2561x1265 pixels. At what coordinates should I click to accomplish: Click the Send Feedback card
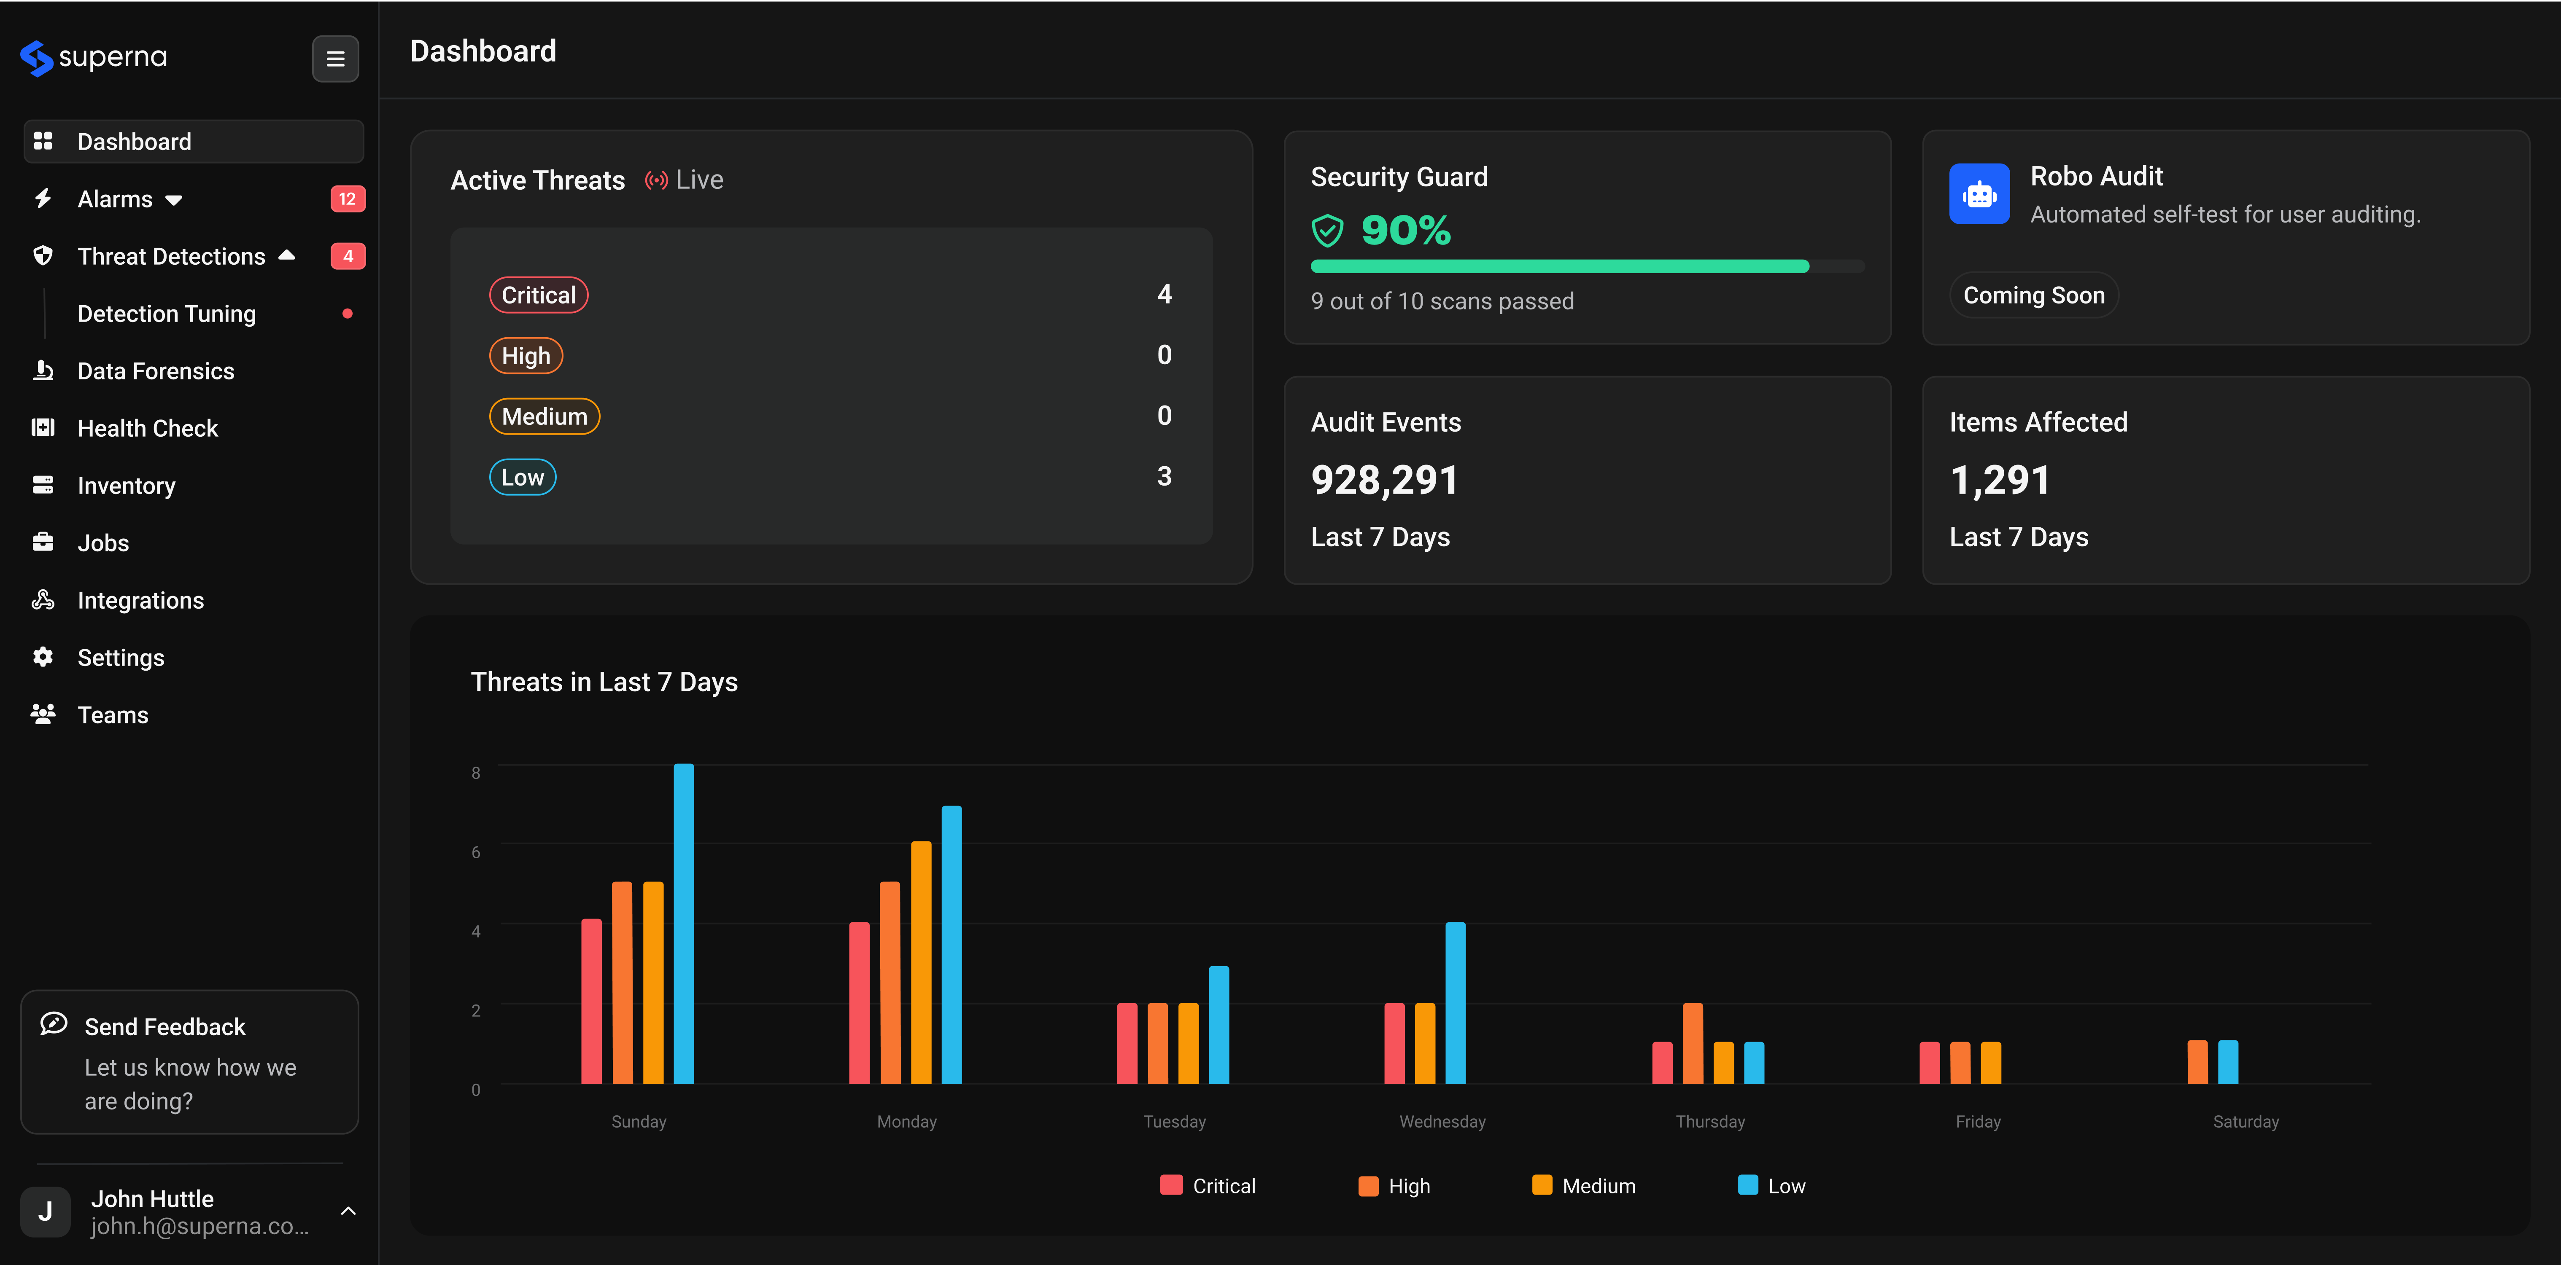point(189,1061)
